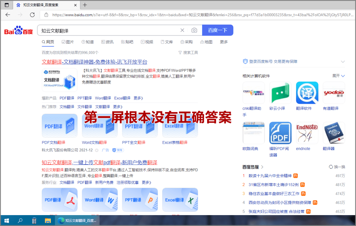Expand the 登录百度帐号 交易更有保障 chevron
The height and width of the screenshot is (226, 356).
pos(343,62)
